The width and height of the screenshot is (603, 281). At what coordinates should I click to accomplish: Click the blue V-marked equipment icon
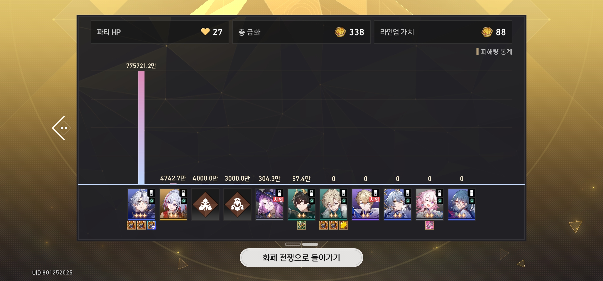[152, 225]
